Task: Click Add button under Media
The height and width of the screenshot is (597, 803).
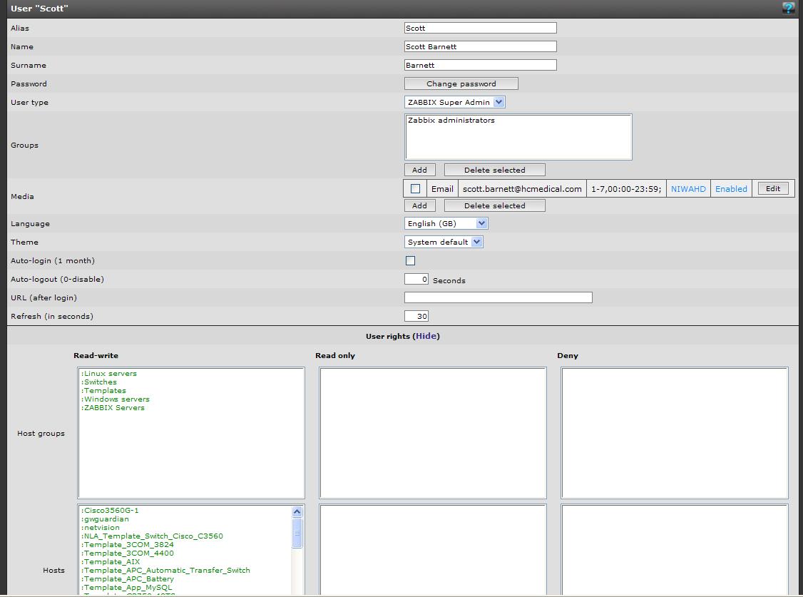Action: click(x=419, y=205)
